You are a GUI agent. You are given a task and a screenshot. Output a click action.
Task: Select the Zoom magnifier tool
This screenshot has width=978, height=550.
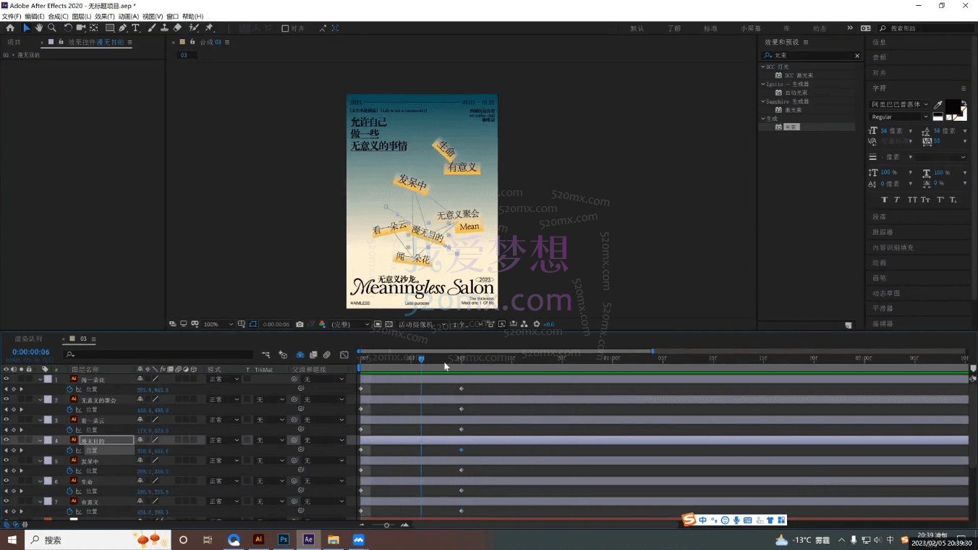coord(52,28)
